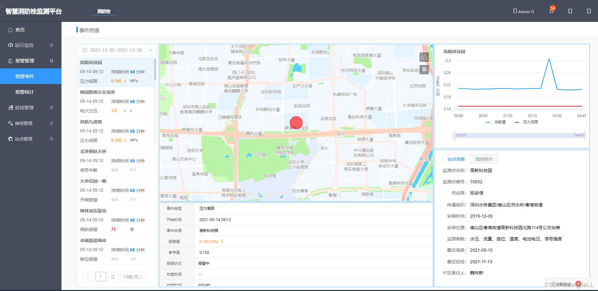The width and height of the screenshot is (598, 291).
Task: Switch to the 站点信息 tab
Action: point(456,159)
